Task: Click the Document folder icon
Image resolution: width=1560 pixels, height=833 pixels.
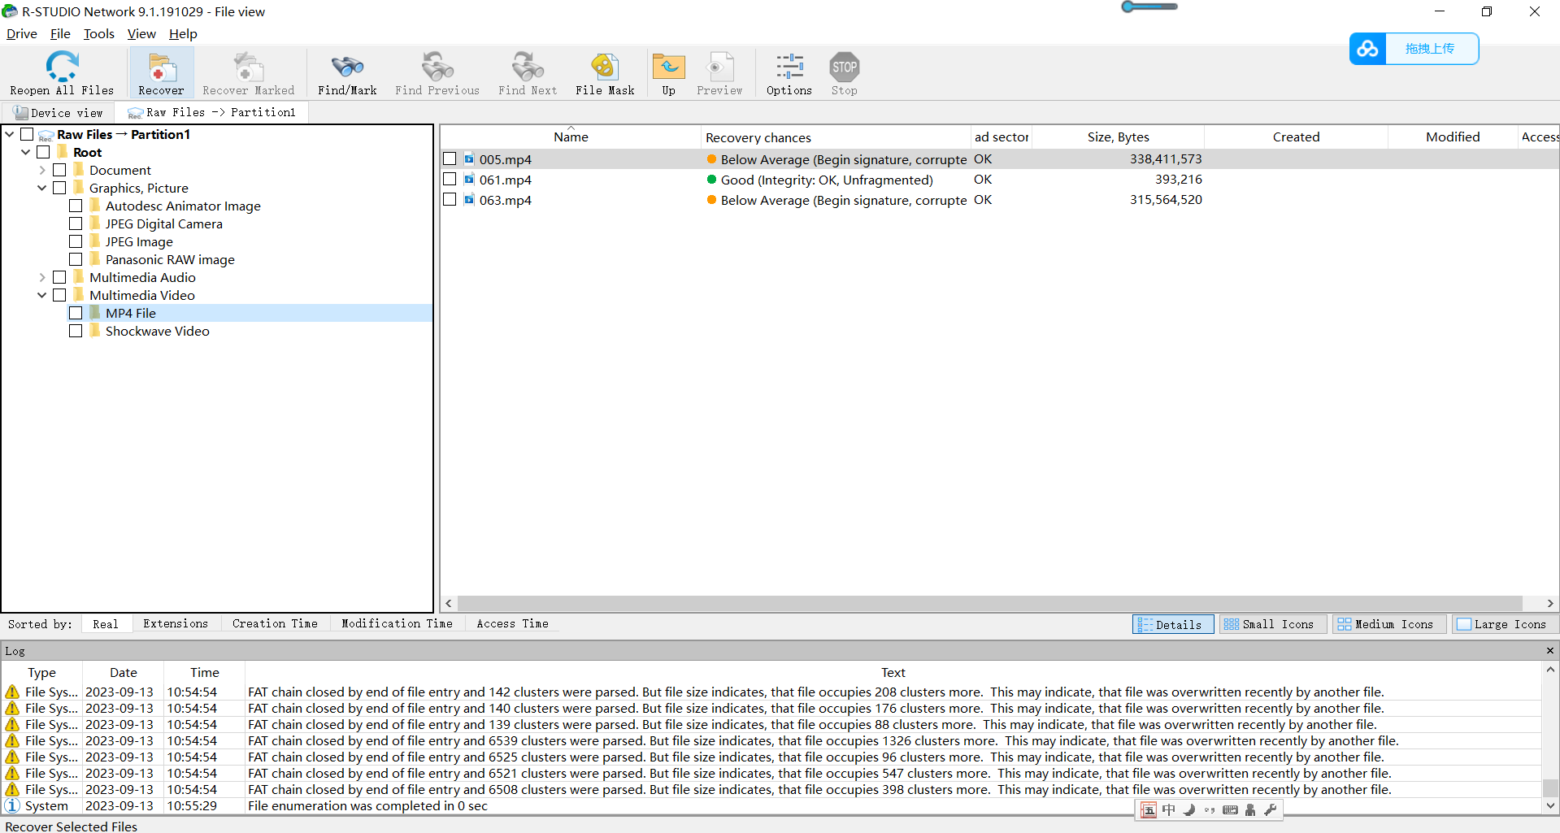Action: click(x=79, y=170)
